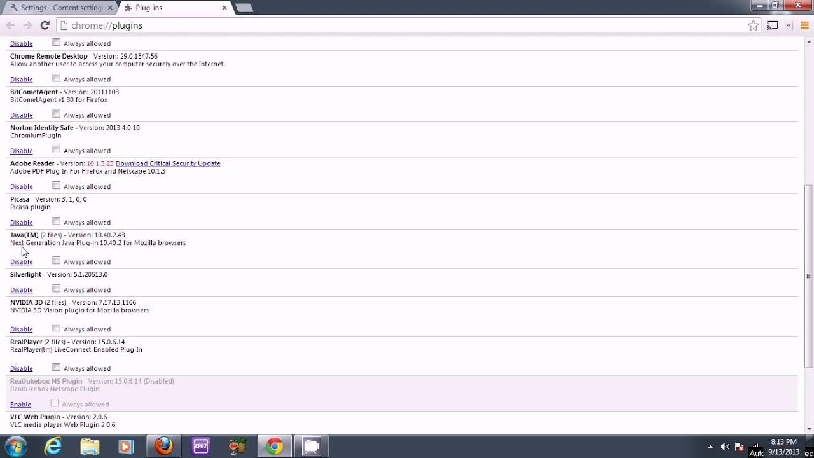
Task: Check Always allowed for Norton Identity Safe
Action: [56, 149]
